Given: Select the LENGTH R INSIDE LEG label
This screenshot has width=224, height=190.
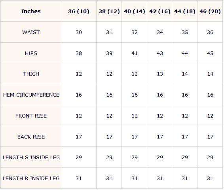Looking at the screenshot, I should 31,179.
